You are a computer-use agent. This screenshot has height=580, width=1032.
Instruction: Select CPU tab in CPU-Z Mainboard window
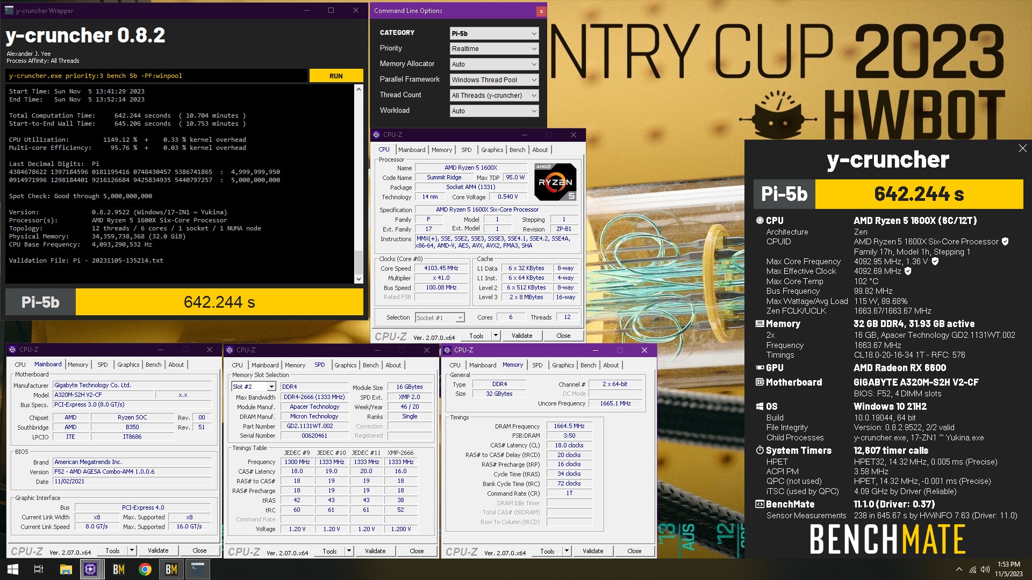(x=20, y=365)
